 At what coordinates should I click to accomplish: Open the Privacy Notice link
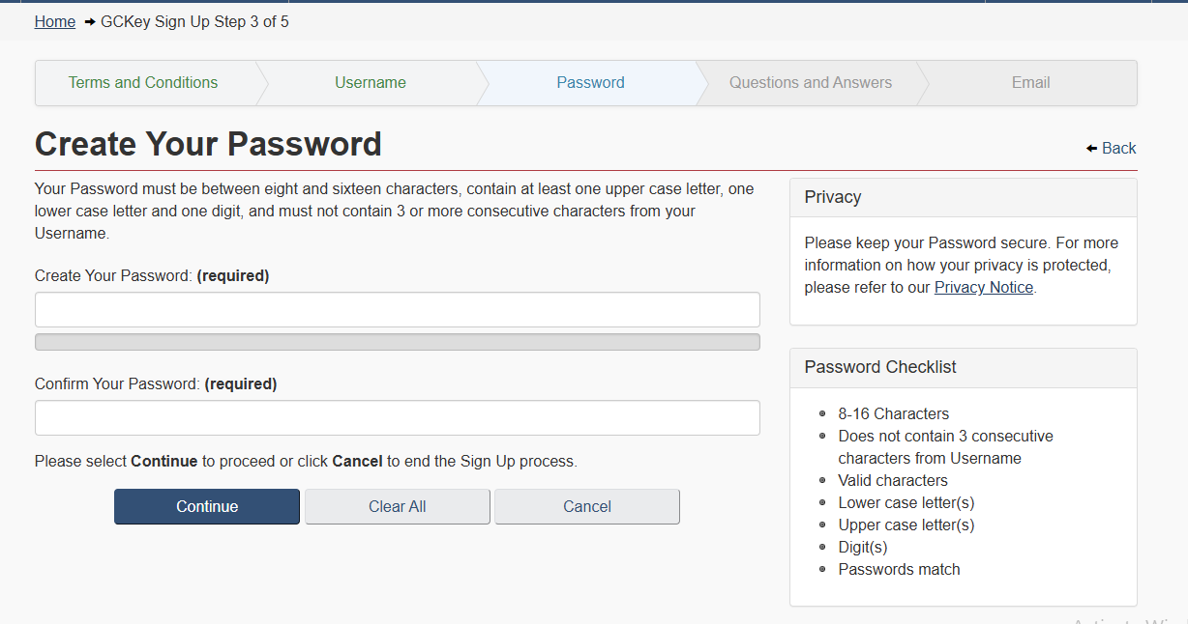click(983, 287)
